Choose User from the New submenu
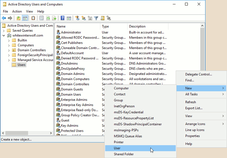 [140, 148]
